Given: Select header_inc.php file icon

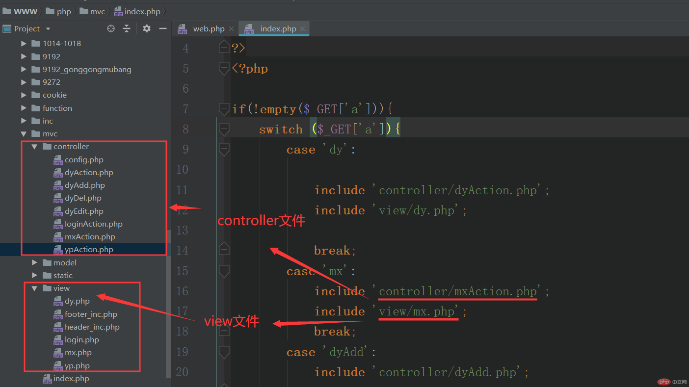Looking at the screenshot, I should (x=58, y=327).
